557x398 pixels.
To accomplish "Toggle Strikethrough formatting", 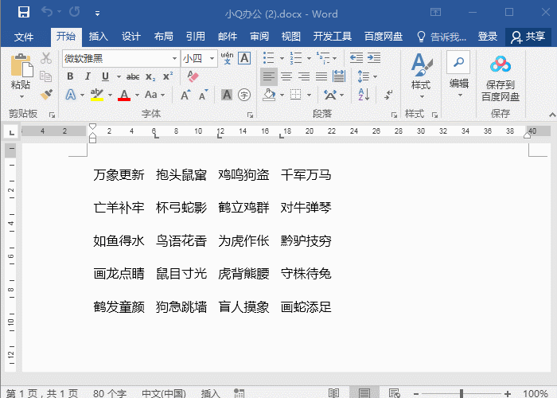I will tap(133, 76).
